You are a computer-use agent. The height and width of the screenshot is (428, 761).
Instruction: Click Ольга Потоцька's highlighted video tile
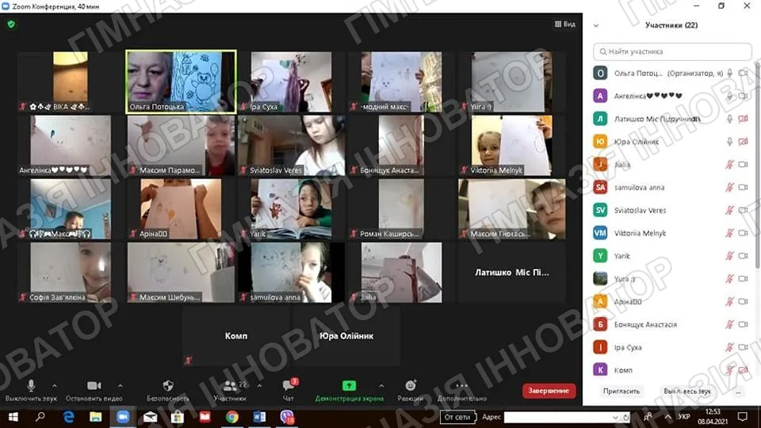pyautogui.click(x=181, y=82)
